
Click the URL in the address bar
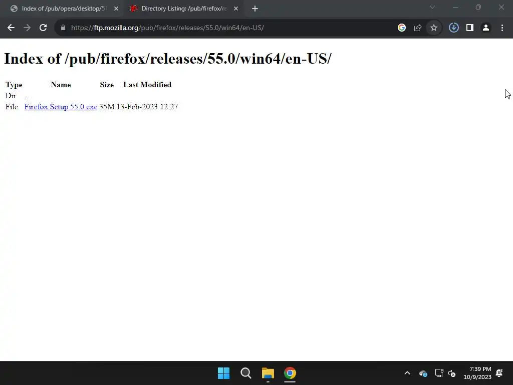[167, 28]
